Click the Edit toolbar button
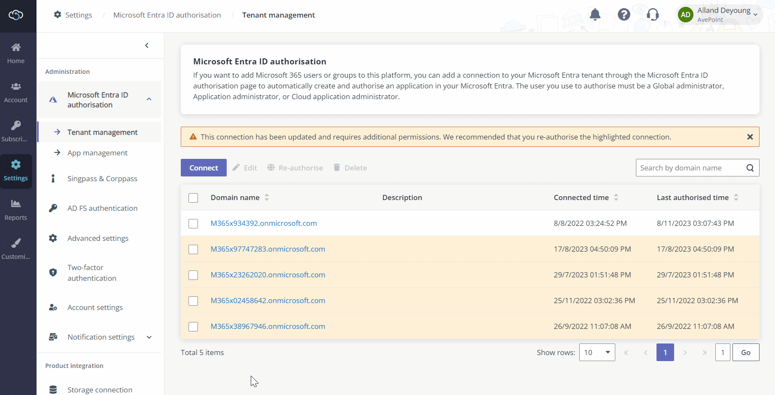Image resolution: width=775 pixels, height=395 pixels. coord(245,168)
